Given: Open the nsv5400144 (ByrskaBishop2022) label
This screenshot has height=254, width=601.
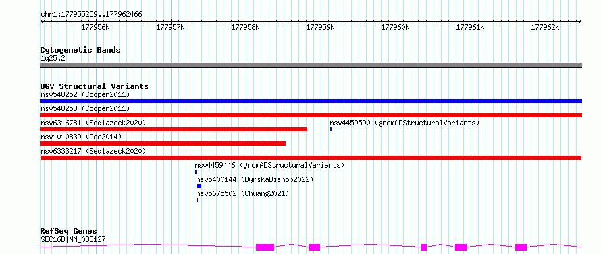Looking at the screenshot, I should point(255,179).
